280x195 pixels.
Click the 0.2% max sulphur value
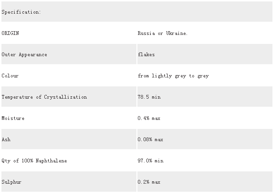tap(149, 182)
